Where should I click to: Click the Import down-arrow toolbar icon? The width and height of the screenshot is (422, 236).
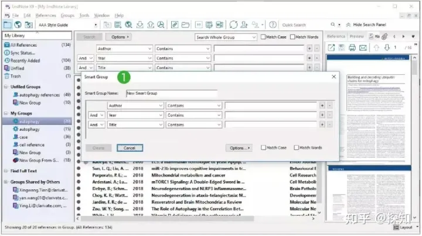[x=139, y=25]
